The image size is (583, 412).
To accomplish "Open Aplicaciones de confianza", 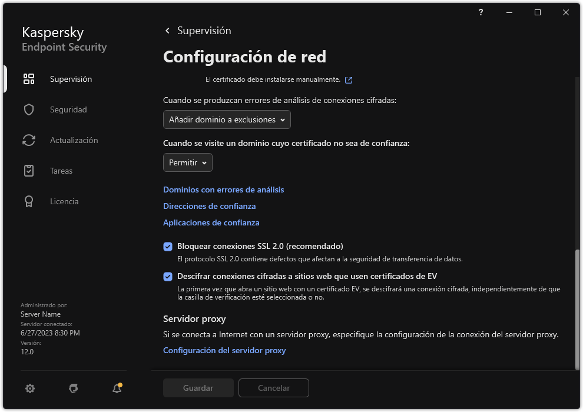I will tap(211, 222).
